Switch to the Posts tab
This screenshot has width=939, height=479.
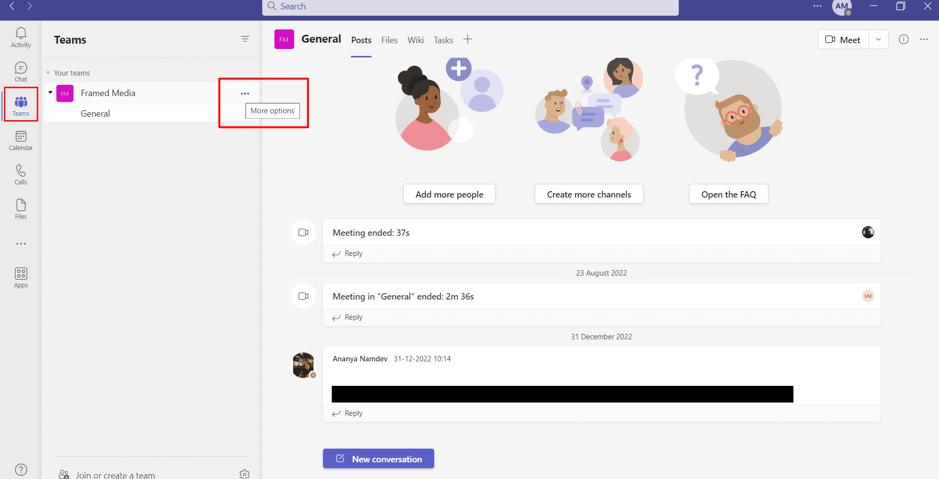click(x=361, y=40)
